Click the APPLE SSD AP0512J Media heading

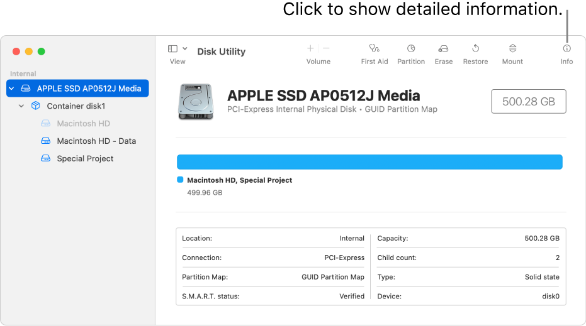tap(324, 95)
